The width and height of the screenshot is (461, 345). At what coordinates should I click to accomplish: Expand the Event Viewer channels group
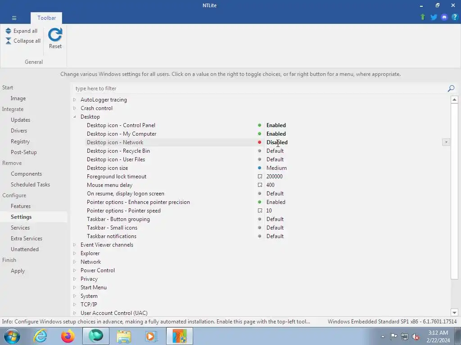point(75,245)
